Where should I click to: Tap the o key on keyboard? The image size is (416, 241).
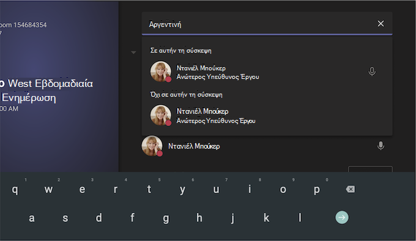pos(283,190)
